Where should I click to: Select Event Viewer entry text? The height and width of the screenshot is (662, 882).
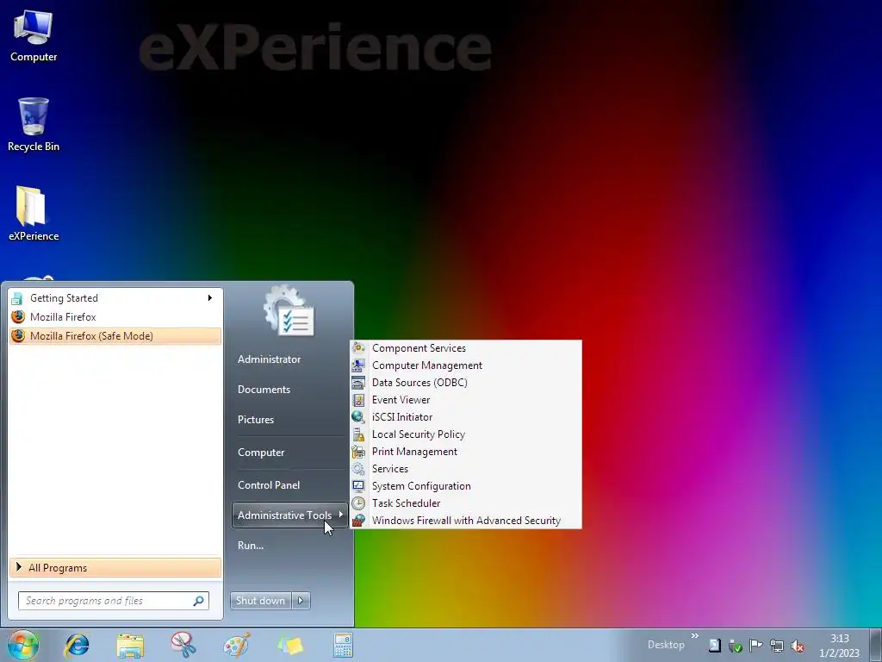point(401,400)
